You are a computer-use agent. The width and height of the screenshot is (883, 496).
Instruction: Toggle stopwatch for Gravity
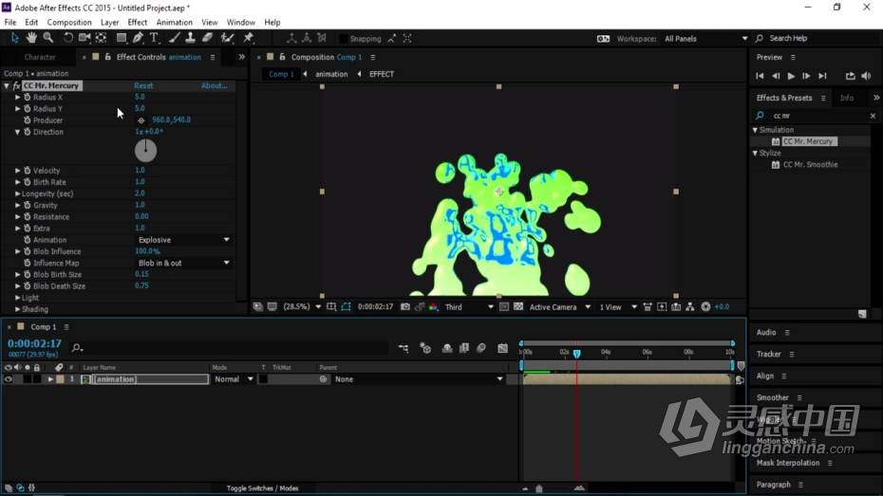point(27,205)
